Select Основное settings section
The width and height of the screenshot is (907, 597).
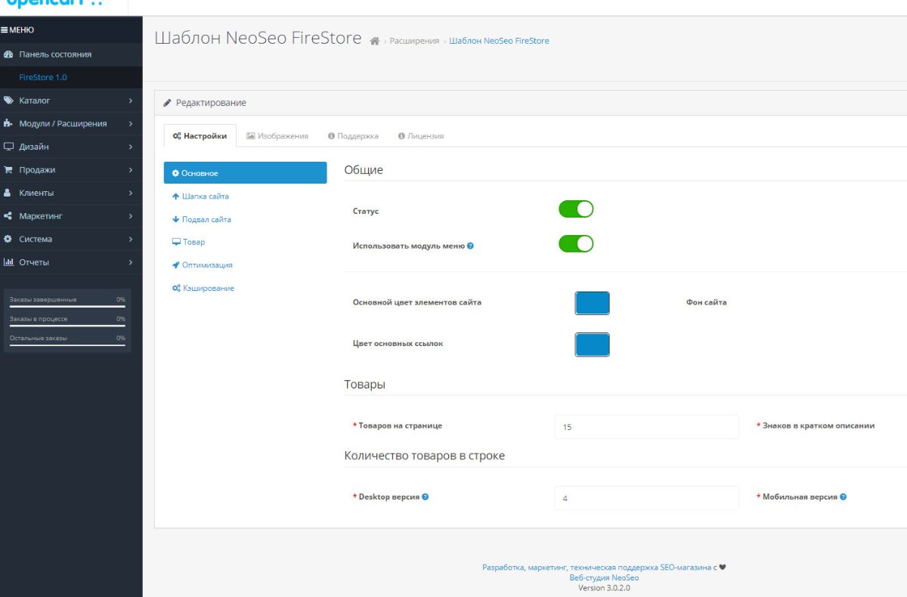(245, 173)
